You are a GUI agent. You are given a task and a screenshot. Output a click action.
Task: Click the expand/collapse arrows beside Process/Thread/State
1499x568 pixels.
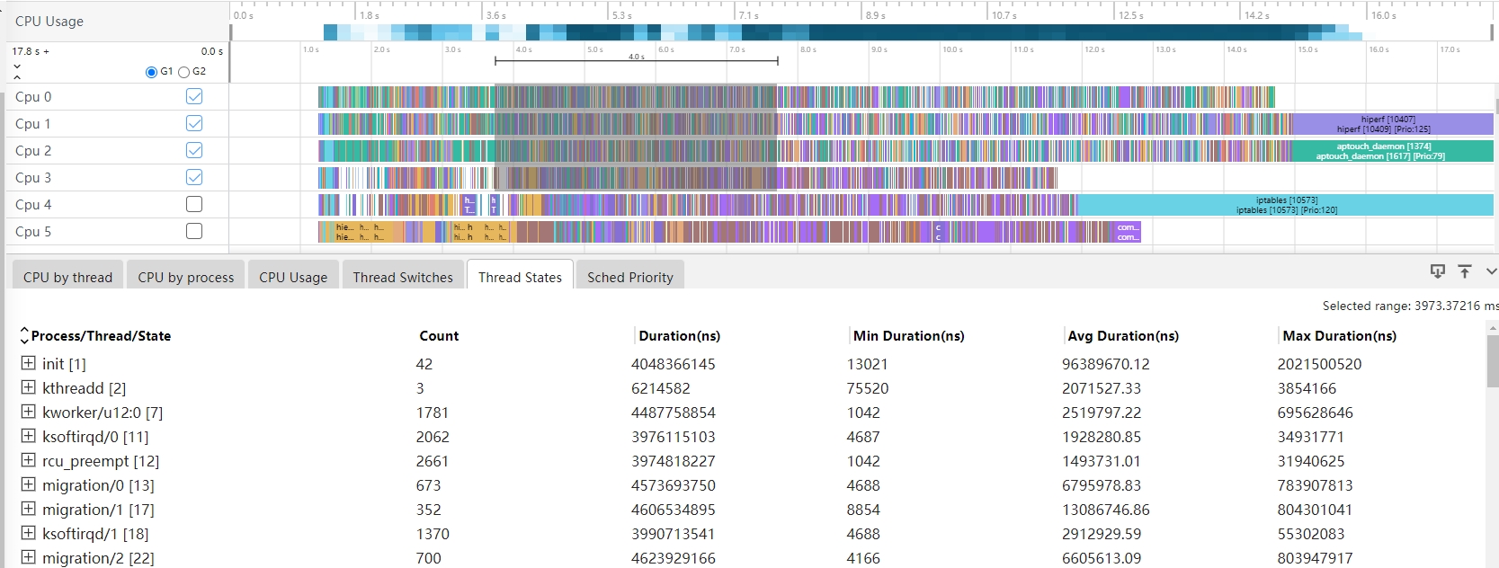tap(24, 336)
